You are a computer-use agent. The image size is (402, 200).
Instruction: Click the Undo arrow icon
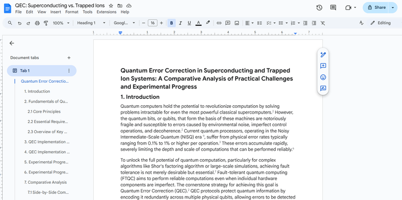(19, 23)
